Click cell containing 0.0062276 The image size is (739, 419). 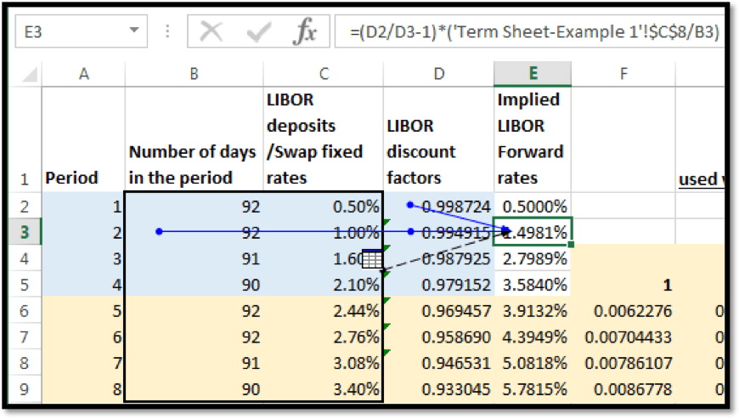tap(623, 310)
